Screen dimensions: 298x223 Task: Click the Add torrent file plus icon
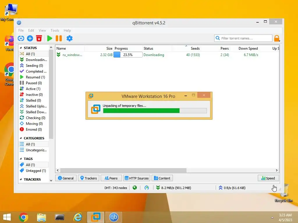[30, 38]
